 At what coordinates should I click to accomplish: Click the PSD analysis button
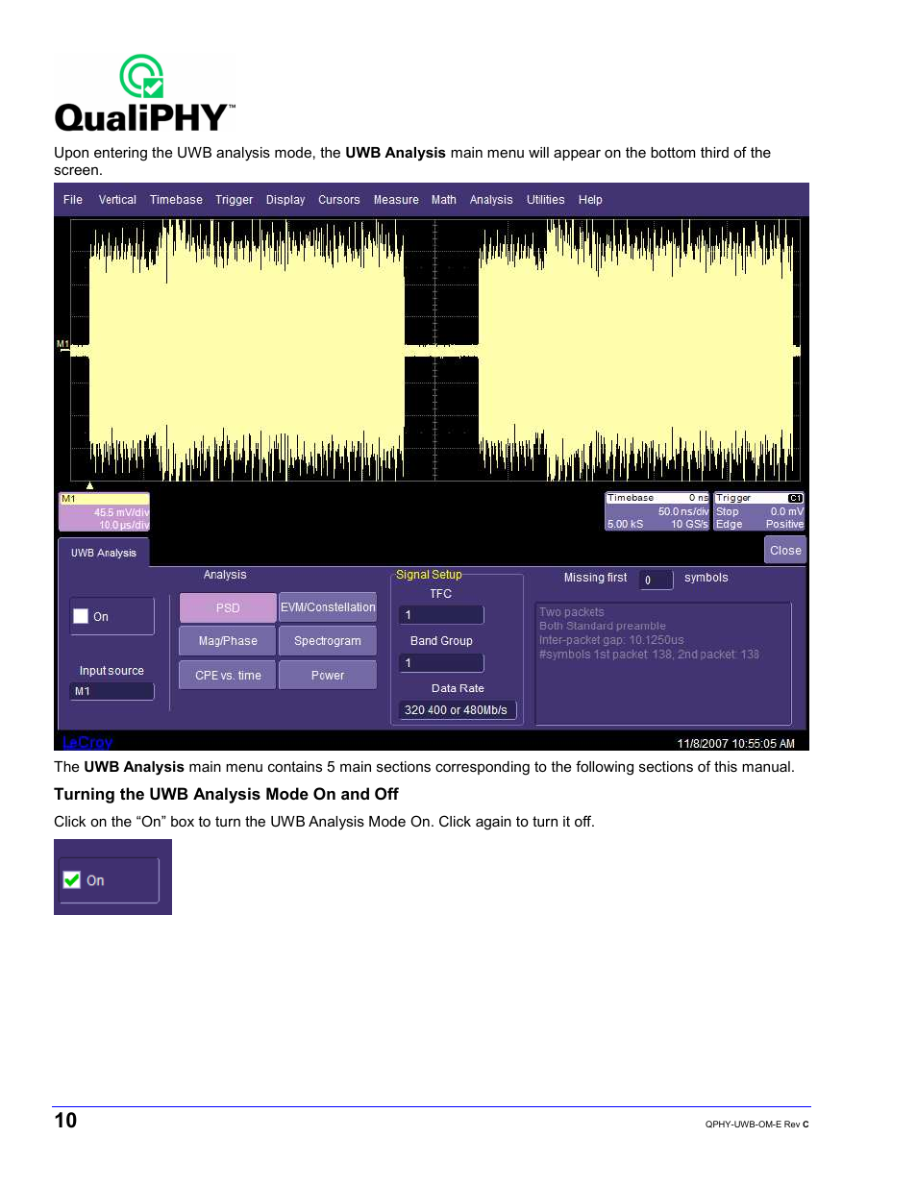[228, 607]
